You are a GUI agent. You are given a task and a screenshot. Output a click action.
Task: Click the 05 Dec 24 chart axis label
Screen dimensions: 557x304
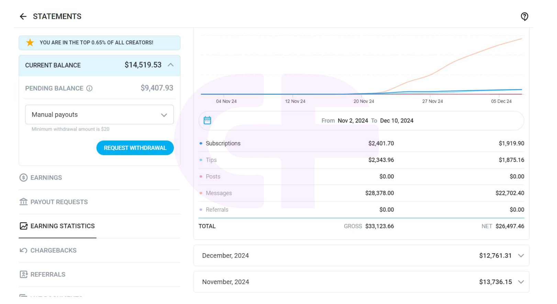click(501, 101)
